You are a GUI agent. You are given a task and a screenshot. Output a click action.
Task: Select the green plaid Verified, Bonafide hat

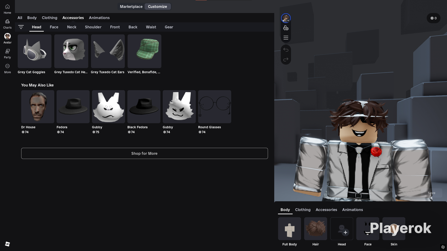(144, 51)
